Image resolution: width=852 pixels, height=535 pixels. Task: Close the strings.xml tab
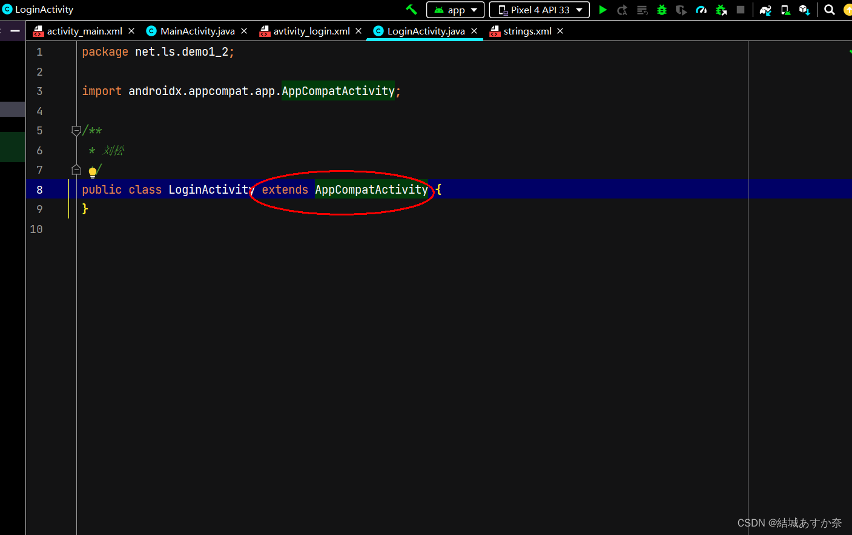point(560,31)
